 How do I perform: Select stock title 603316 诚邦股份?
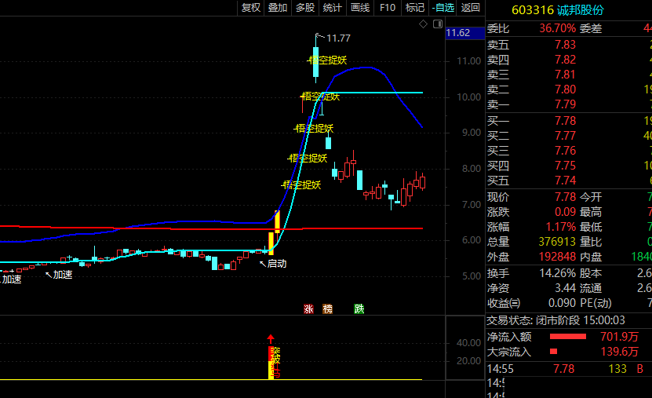pyautogui.click(x=558, y=10)
